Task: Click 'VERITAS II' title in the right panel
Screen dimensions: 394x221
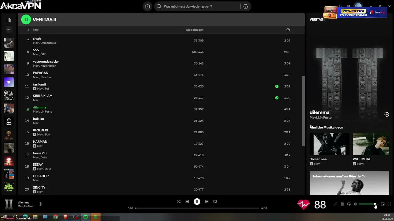Action: point(317,20)
